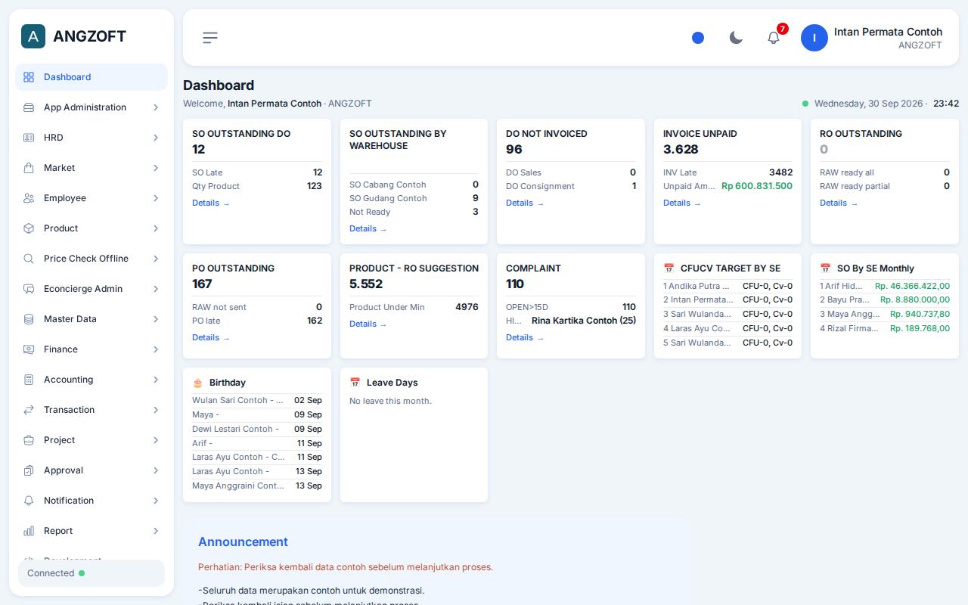Image resolution: width=968 pixels, height=605 pixels.
Task: Click the Intan Permata Contoh profile name
Action: [888, 32]
